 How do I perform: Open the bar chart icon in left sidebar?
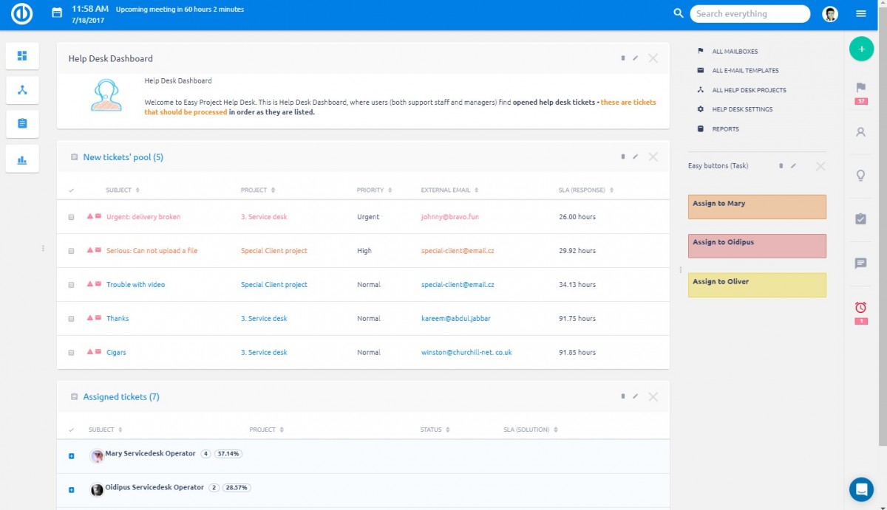pyautogui.click(x=22, y=159)
